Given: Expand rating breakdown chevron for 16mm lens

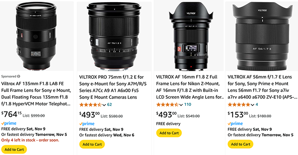Looking at the screenshot, I should 181,105.
